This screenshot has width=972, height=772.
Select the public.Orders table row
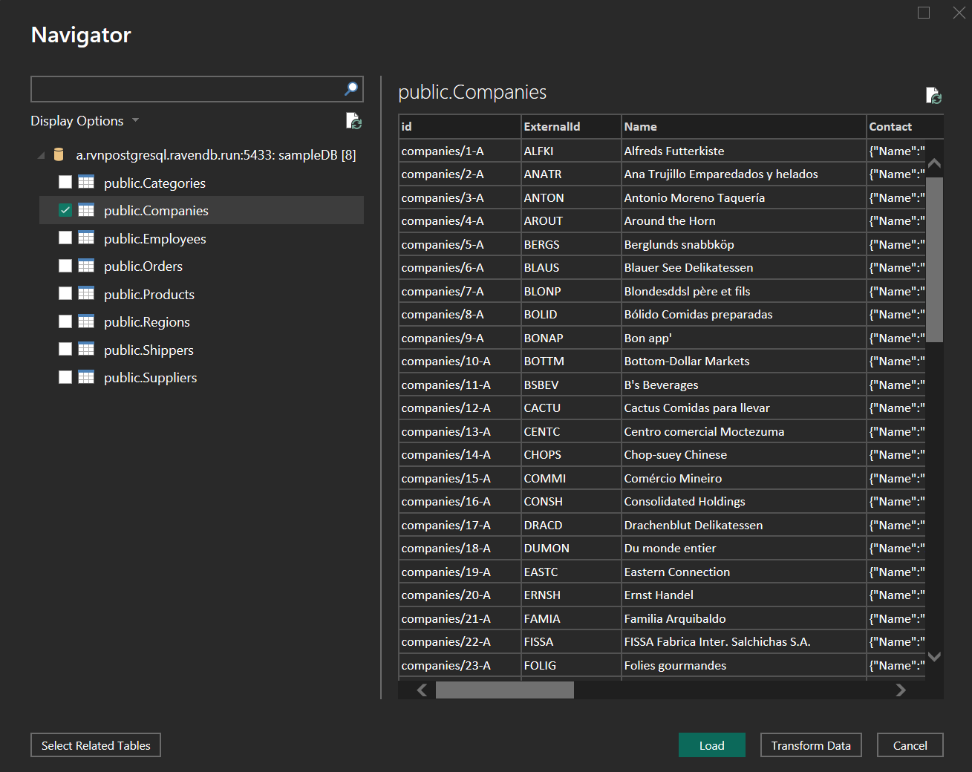click(x=201, y=266)
